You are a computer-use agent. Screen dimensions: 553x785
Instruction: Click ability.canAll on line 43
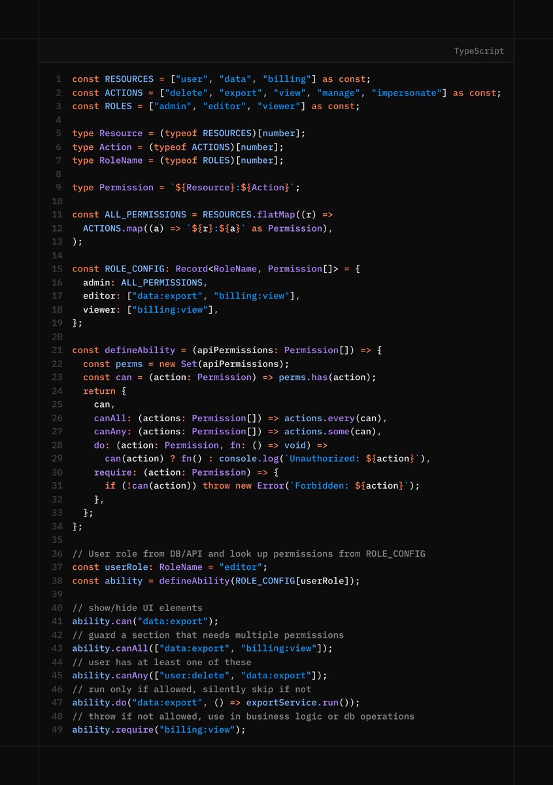[x=110, y=649]
